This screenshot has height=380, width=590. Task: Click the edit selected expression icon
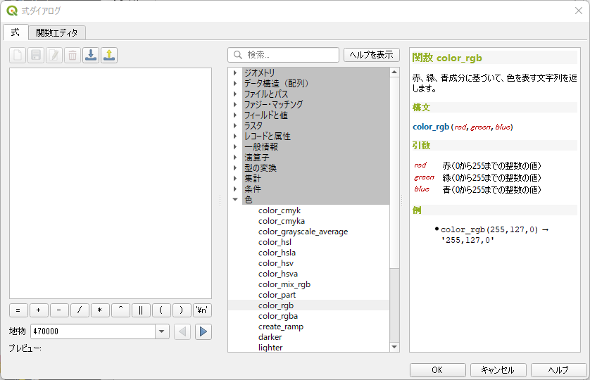point(54,55)
